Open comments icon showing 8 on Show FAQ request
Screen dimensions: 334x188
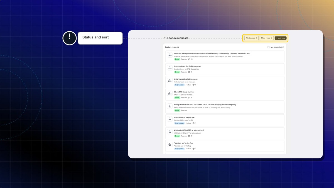[x=189, y=98]
